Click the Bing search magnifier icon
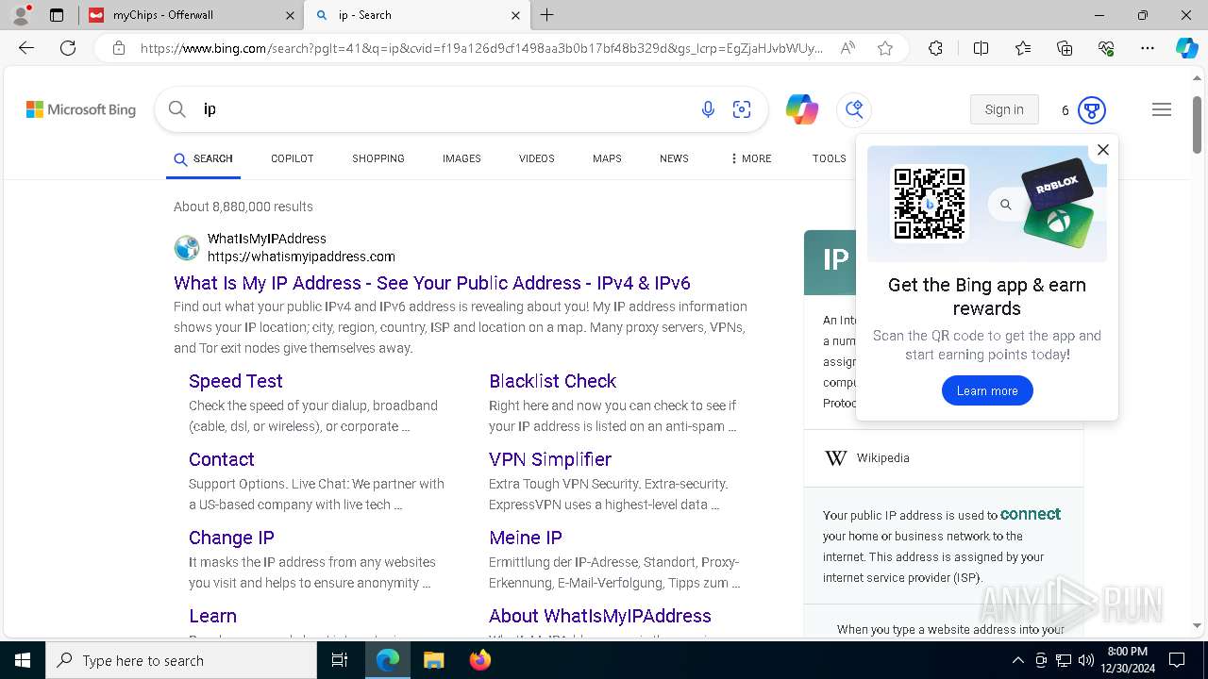 (176, 109)
